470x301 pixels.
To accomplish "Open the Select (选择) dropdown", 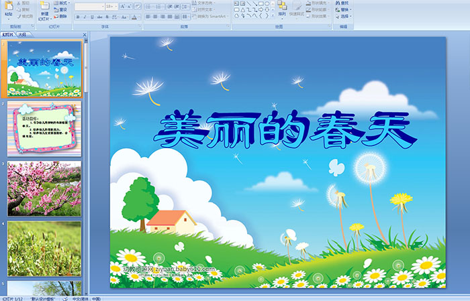I will point(343,16).
